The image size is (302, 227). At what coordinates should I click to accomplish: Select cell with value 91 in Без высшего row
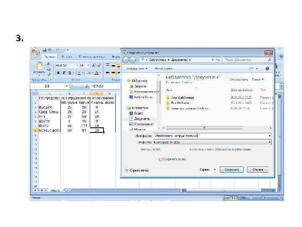coord(84,130)
